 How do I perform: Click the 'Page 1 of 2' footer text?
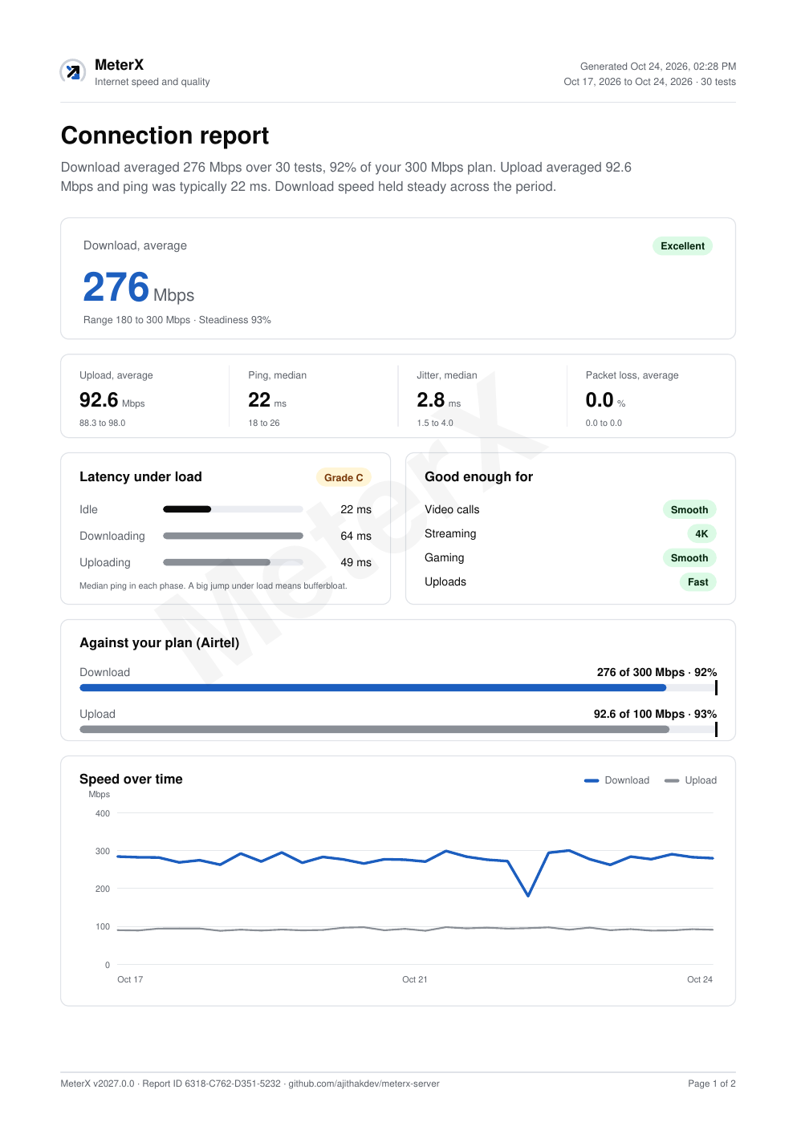(712, 1083)
